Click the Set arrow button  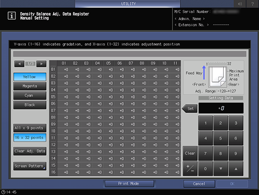[x=190, y=109]
